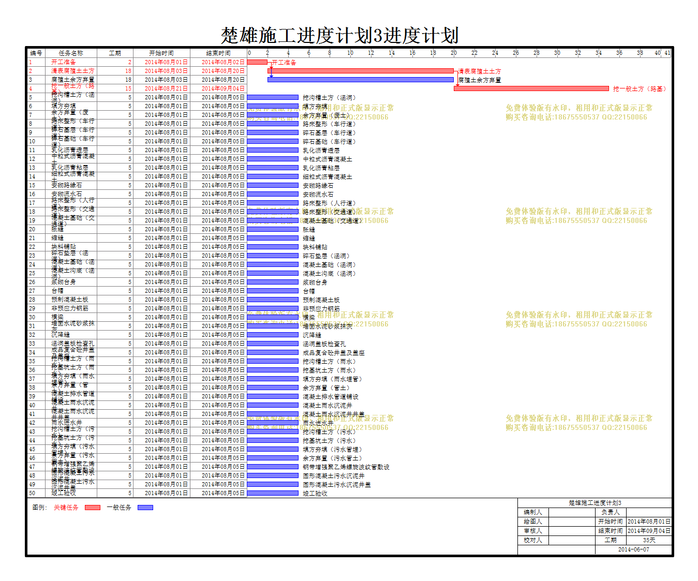Screen dimensions: 698x581
Task: Click the 腐殖土余方弃置 bar label in chart
Action: click(480, 80)
